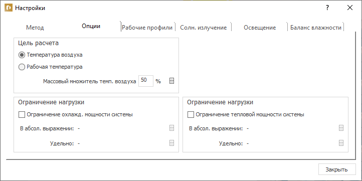The width and height of the screenshot is (362, 181).
Task: Click the help question mark button
Action: pyautogui.click(x=327, y=8)
